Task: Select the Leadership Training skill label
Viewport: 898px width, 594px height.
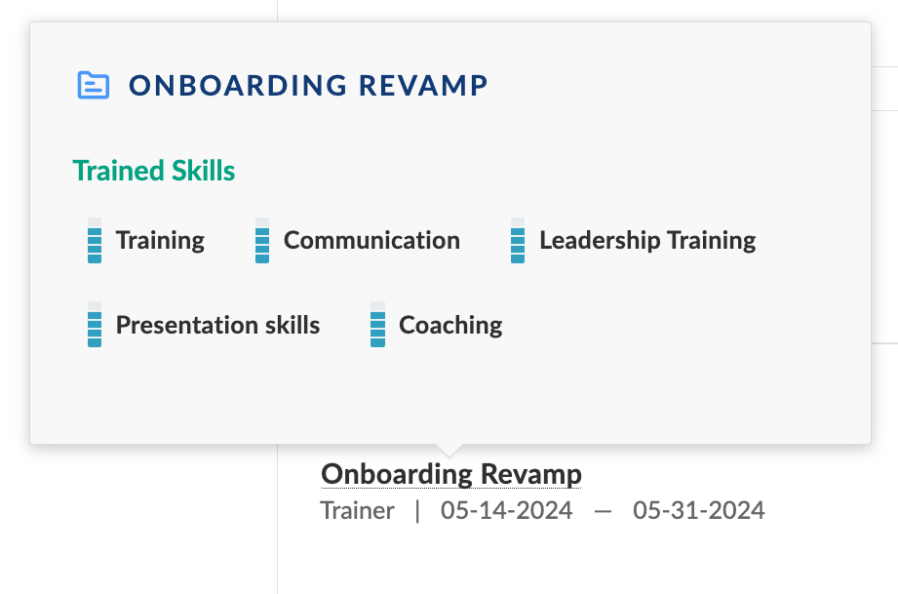Action: click(x=647, y=241)
